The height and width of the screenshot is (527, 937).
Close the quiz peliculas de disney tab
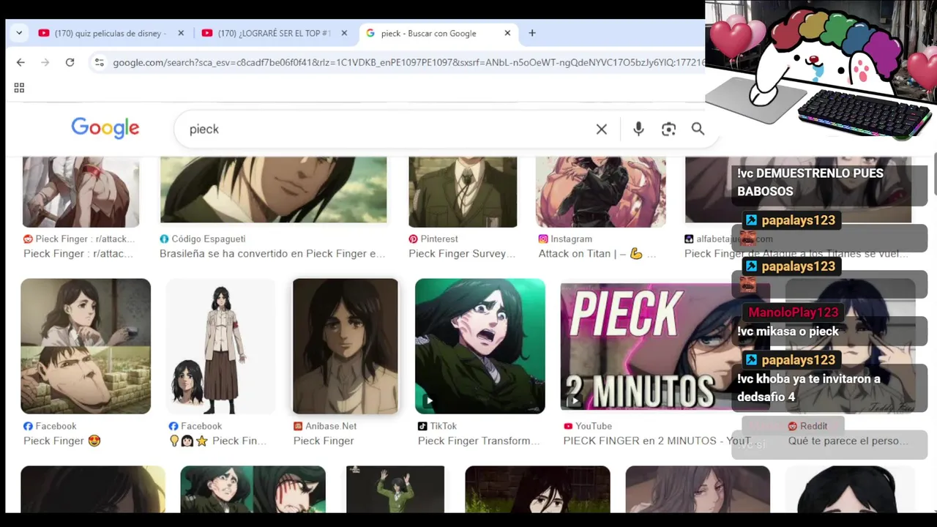tap(181, 33)
